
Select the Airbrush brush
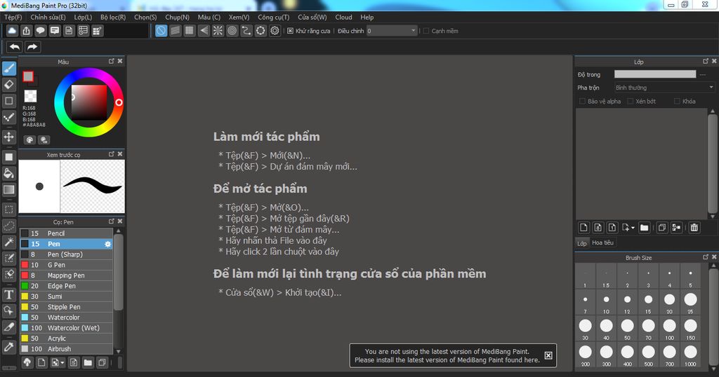pyautogui.click(x=66, y=349)
